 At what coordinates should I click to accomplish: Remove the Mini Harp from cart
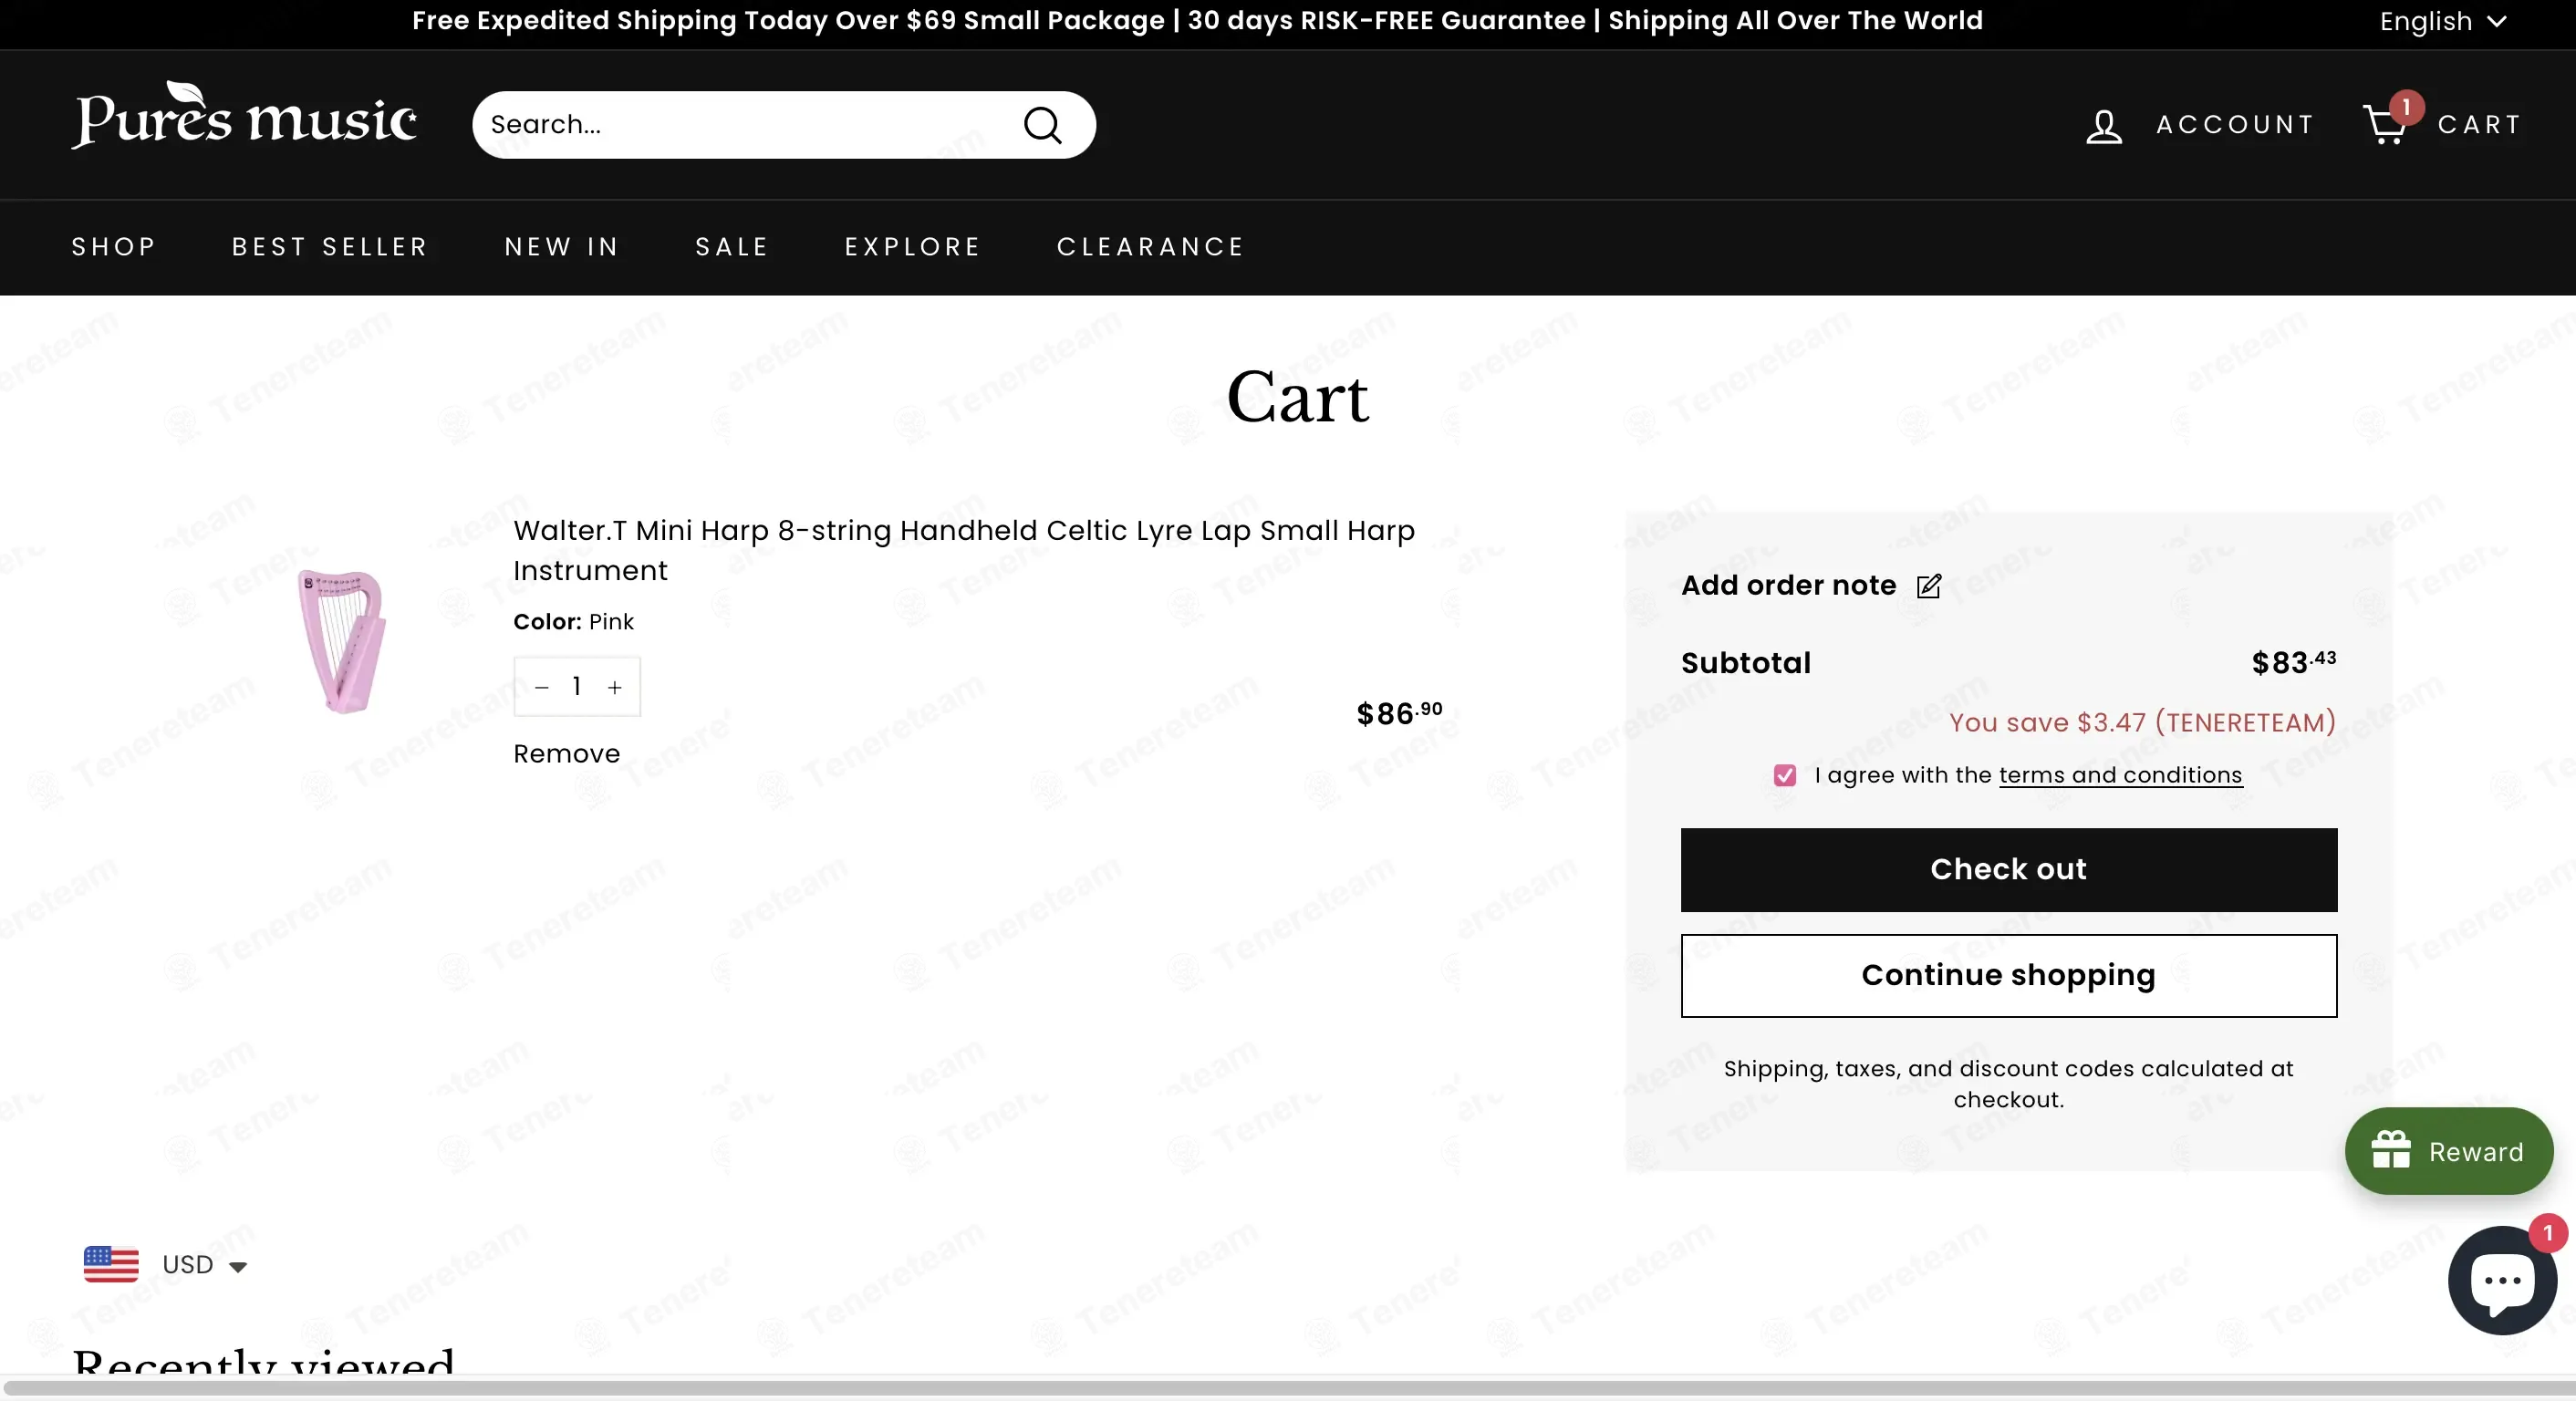(x=567, y=754)
